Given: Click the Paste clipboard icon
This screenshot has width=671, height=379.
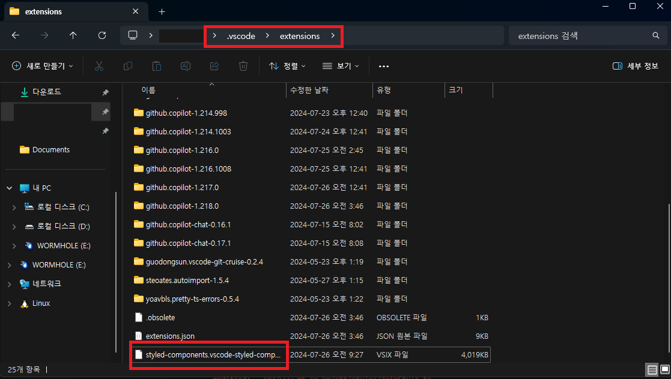Looking at the screenshot, I should 157,66.
